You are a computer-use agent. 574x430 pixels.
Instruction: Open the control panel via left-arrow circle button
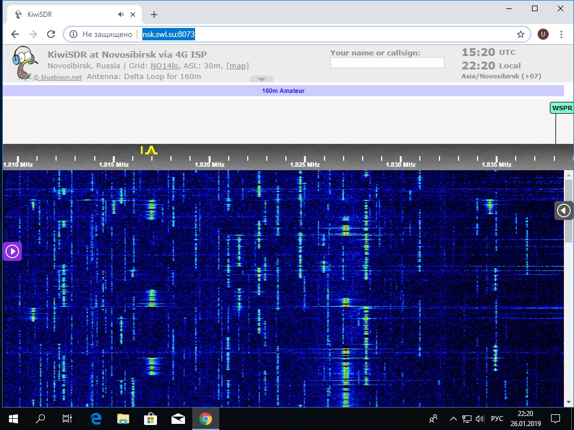click(563, 211)
